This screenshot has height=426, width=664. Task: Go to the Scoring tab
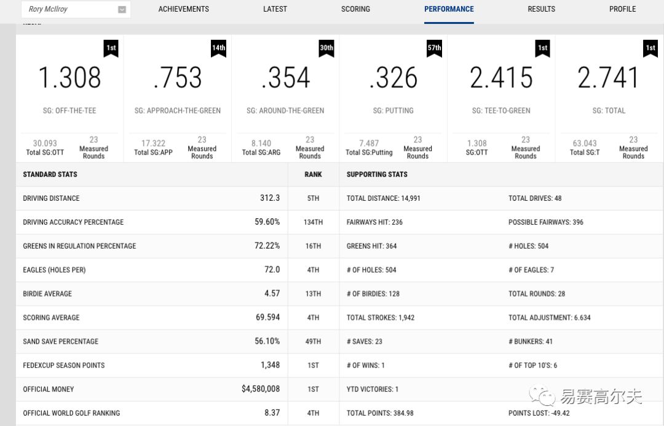coord(355,9)
